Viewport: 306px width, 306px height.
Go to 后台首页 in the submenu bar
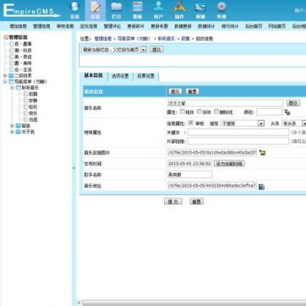pos(254,26)
